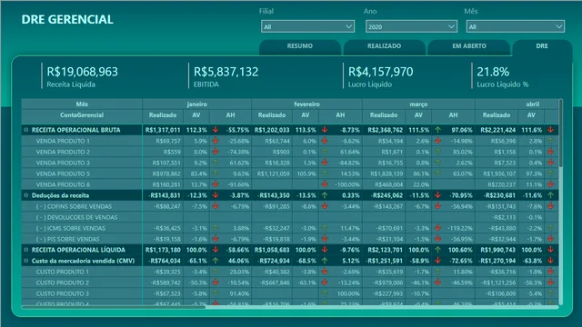Click green up arrow for Deduções da receita abril
582x327 pixels.
[550, 195]
